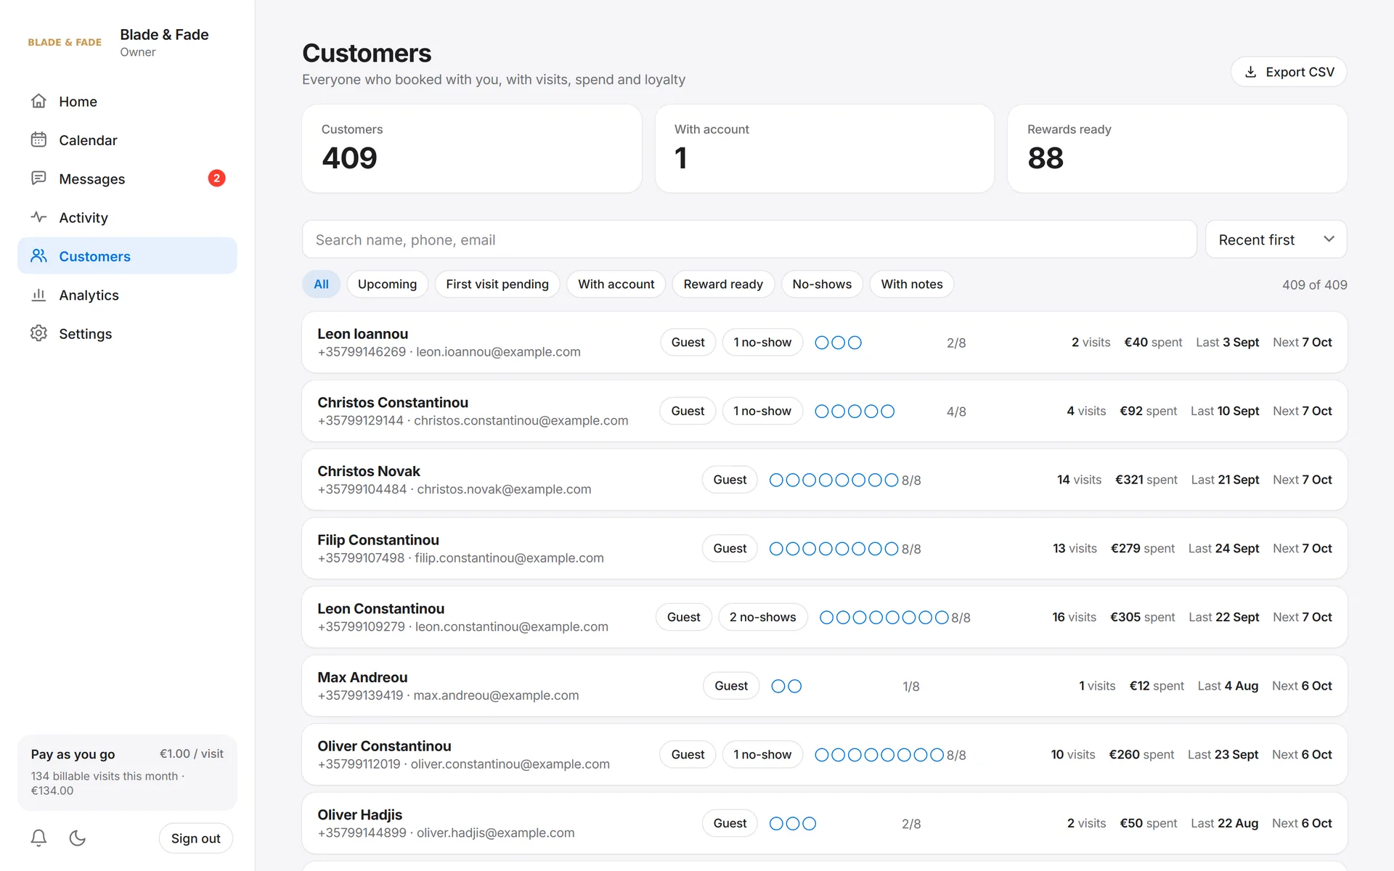
Task: Filter by First visit pending
Action: pyautogui.click(x=497, y=285)
